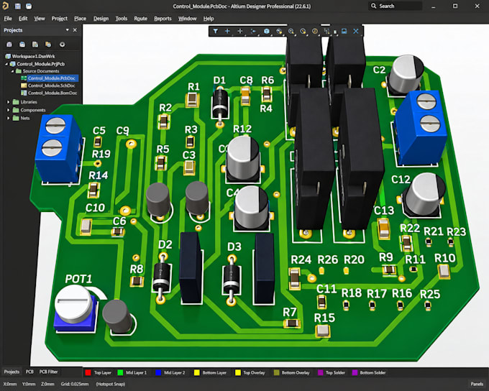Click the search magnifier icon
Viewport: 489px width, 391px height.
click(374, 6)
